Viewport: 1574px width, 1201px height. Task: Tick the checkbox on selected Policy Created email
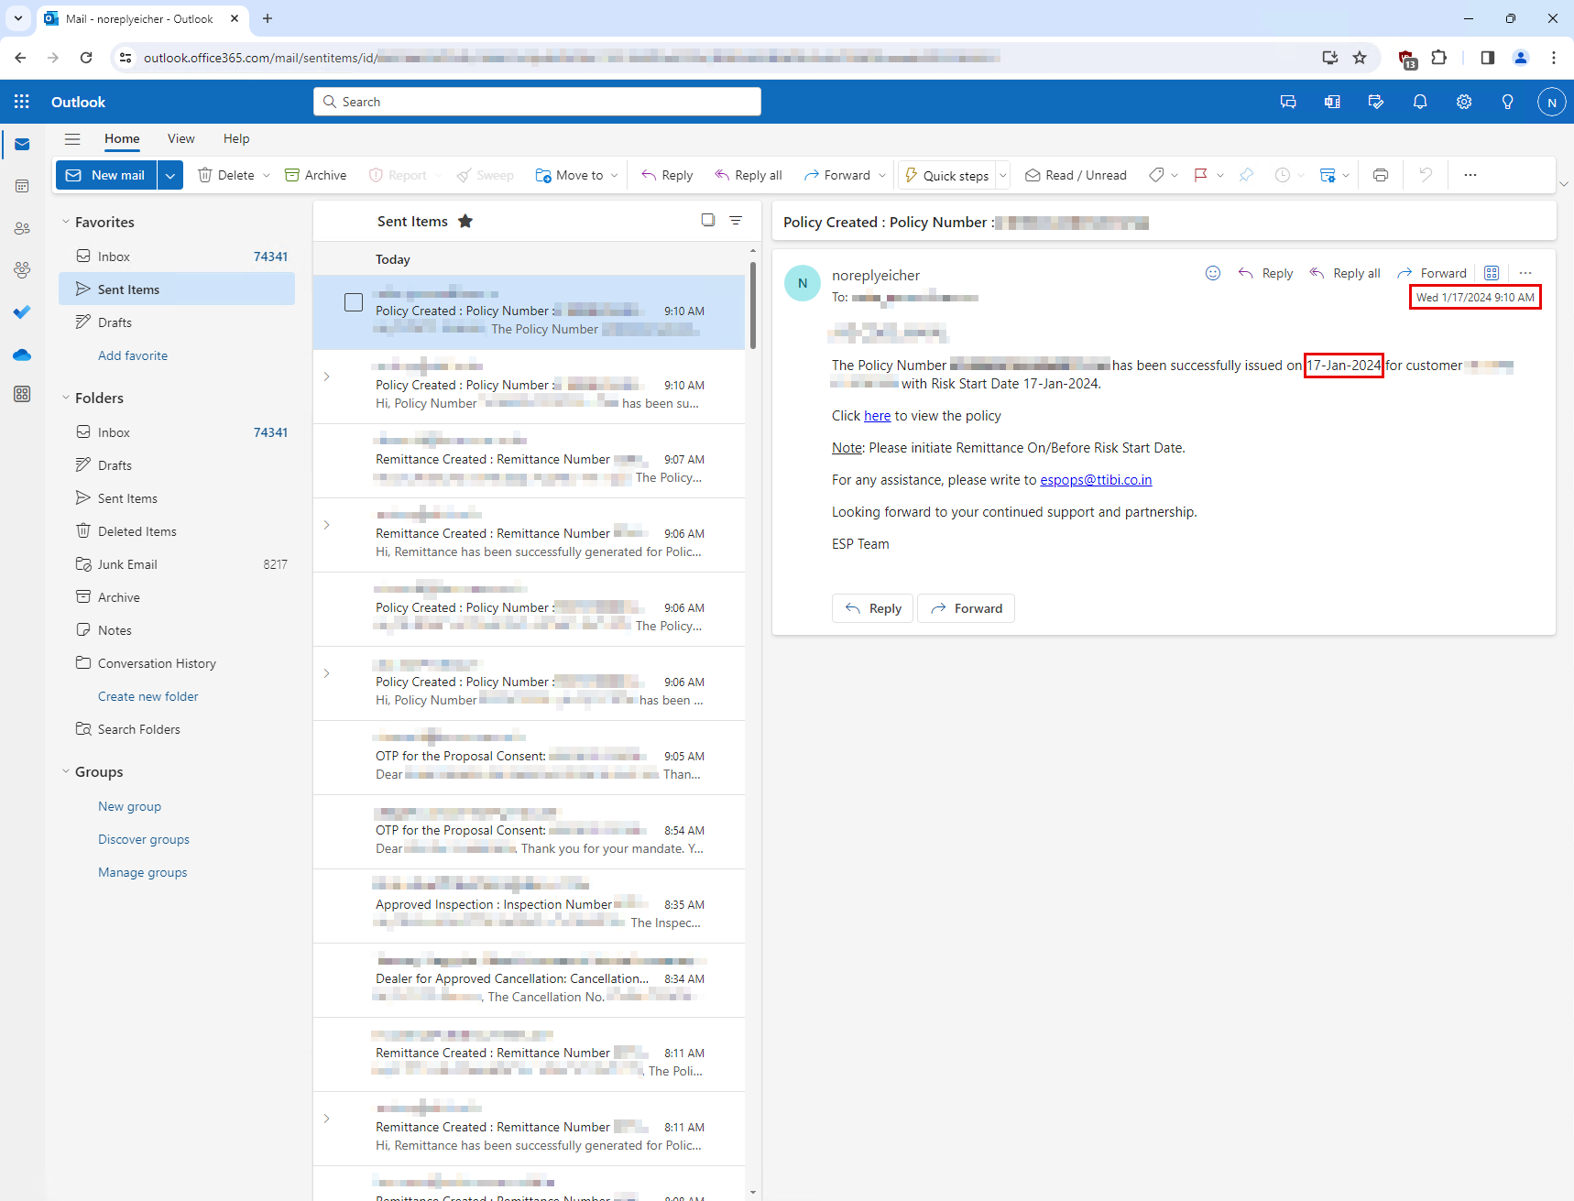(354, 302)
